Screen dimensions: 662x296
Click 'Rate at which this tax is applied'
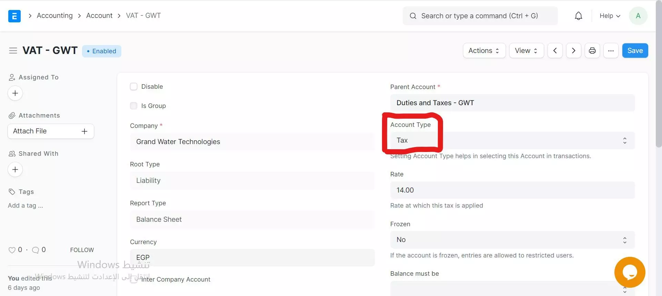tap(437, 206)
